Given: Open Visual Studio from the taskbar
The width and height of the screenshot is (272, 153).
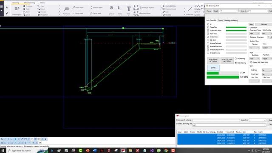Looking at the screenshot, I should tap(152, 150).
